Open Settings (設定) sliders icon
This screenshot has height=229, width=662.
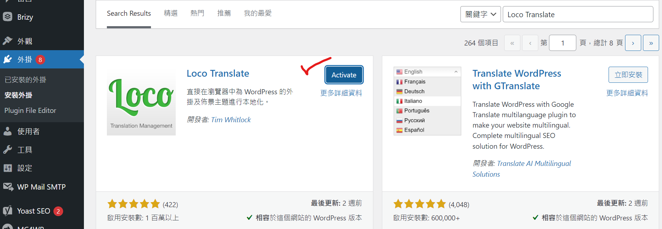point(8,168)
